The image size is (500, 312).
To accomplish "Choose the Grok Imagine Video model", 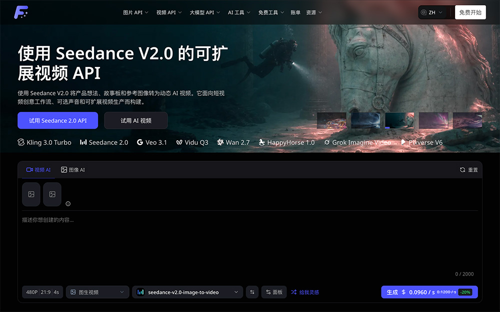I will [x=357, y=142].
